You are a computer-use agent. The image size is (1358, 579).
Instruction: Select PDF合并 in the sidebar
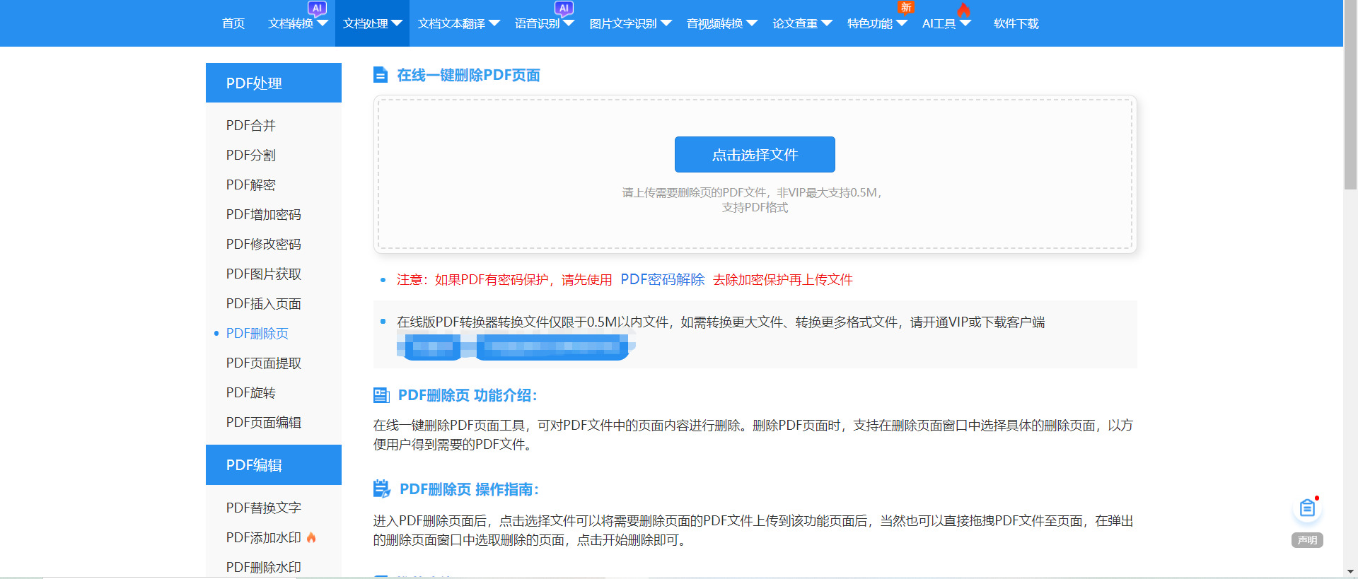click(250, 125)
